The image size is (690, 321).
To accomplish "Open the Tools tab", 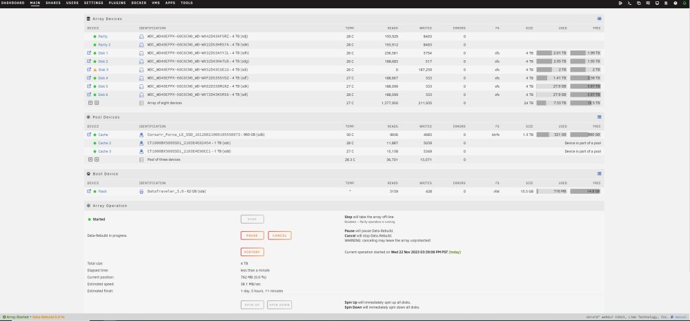I will [x=186, y=3].
